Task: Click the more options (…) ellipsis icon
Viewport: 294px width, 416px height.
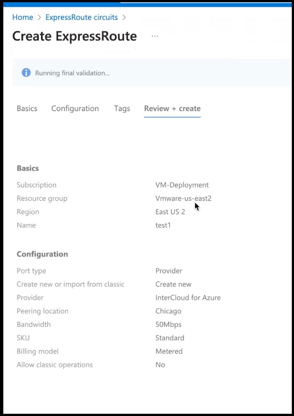Action: tap(155, 36)
